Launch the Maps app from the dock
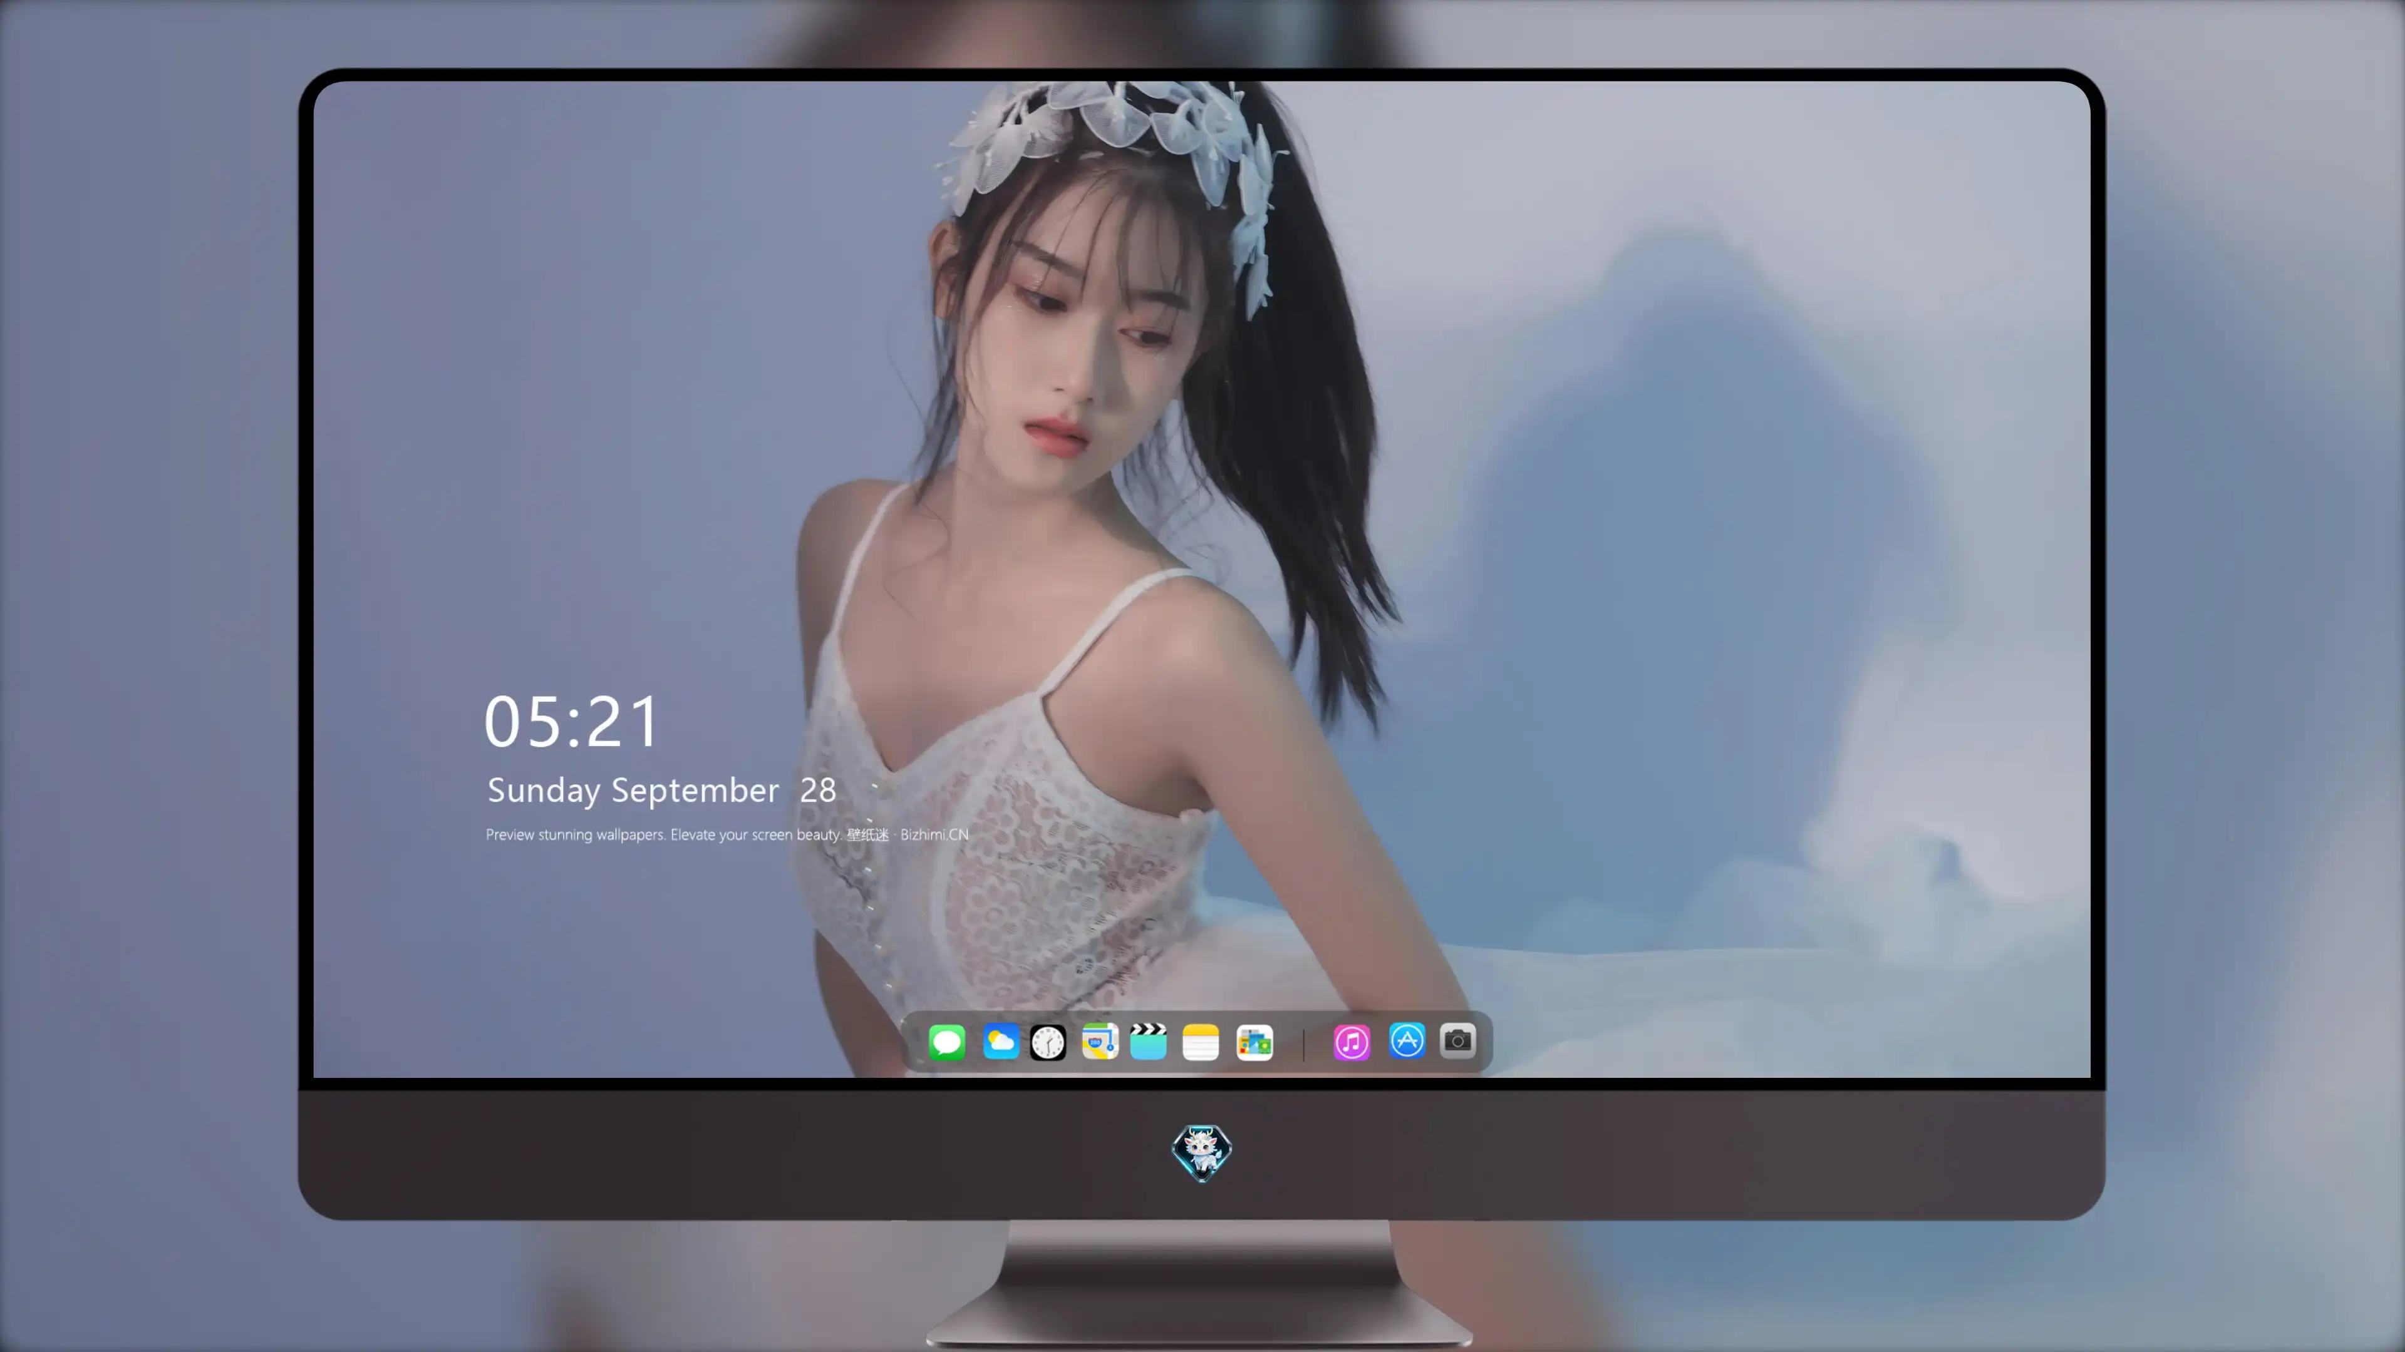Image resolution: width=2405 pixels, height=1352 pixels. pos(1100,1042)
